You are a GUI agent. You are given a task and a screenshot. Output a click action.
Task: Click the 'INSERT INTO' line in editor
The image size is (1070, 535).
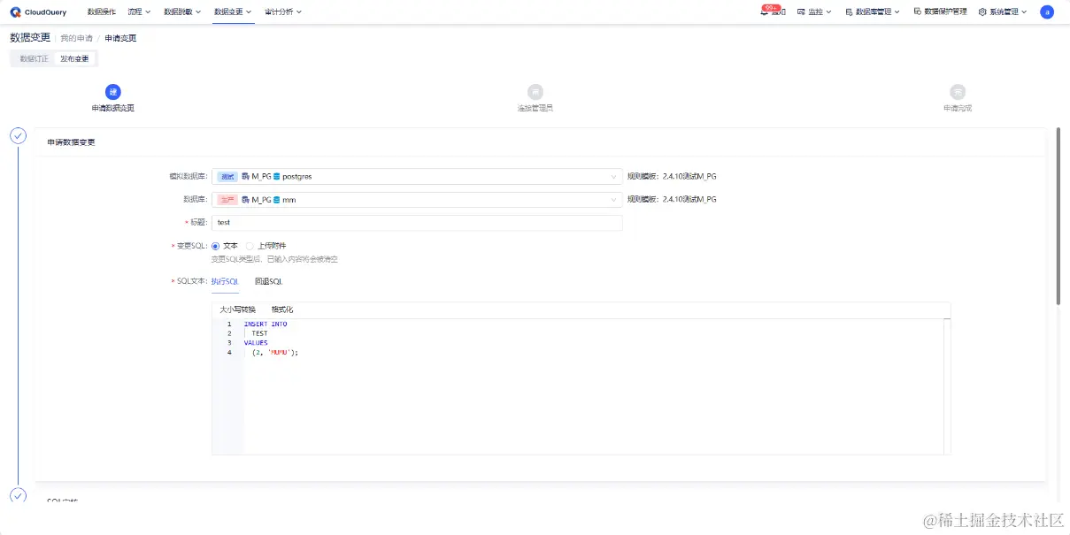coord(266,324)
